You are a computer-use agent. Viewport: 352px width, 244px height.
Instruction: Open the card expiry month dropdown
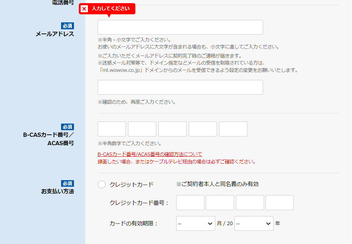196,223
